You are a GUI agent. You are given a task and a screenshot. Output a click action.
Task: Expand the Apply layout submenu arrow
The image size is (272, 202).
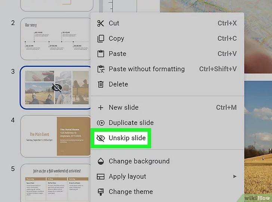(235, 177)
